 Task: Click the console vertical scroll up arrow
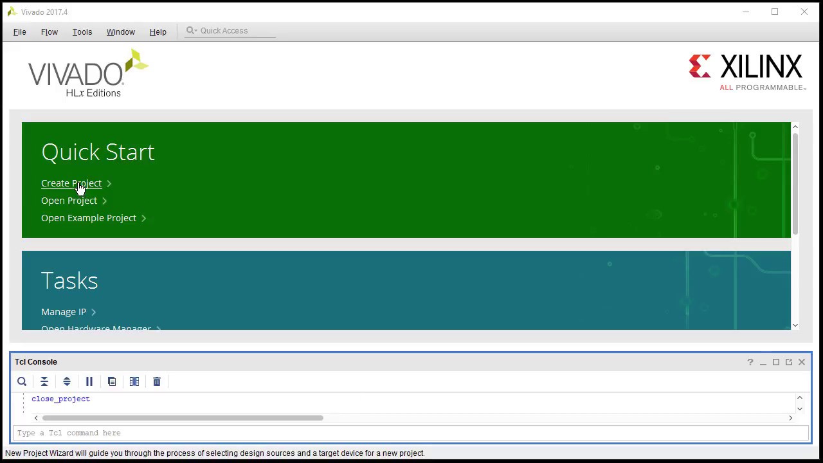point(800,398)
